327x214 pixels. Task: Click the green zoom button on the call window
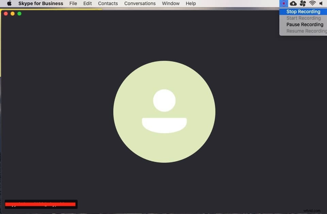(19, 14)
